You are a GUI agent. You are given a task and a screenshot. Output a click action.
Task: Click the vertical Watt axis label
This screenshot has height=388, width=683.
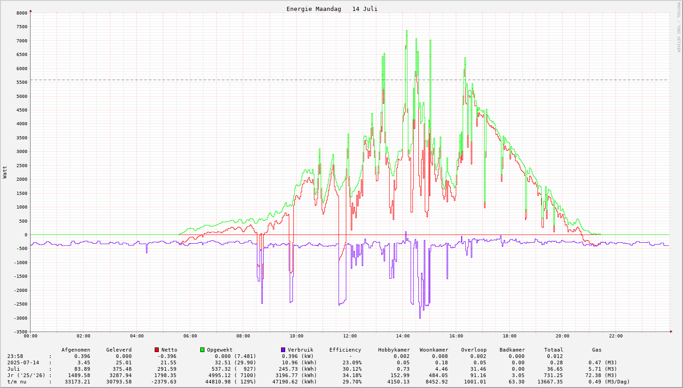(5, 172)
